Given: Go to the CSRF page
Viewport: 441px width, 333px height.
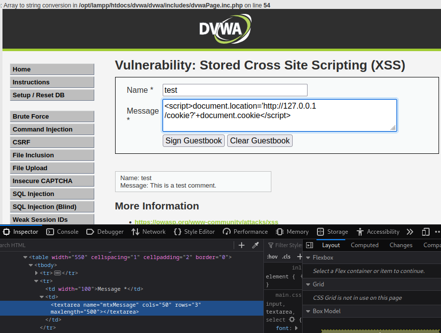Looking at the screenshot, I should [x=52, y=142].
